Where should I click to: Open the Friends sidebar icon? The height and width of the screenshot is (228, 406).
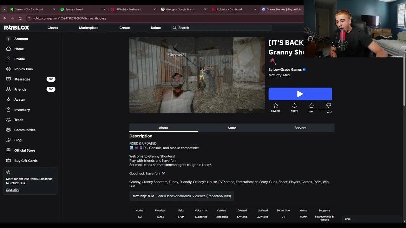[8, 89]
